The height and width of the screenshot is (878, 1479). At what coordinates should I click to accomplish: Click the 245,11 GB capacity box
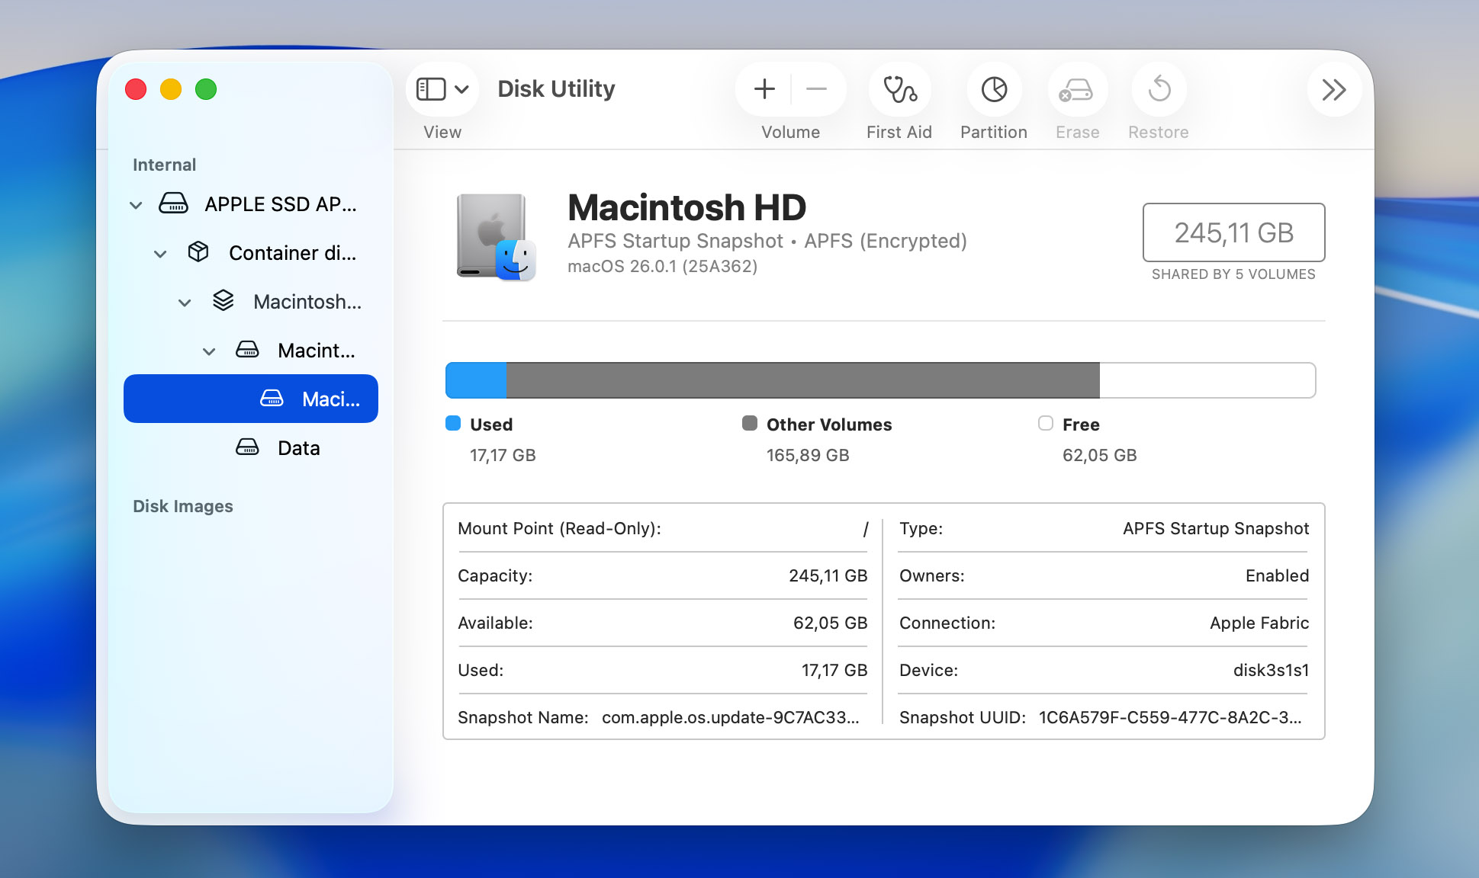pyautogui.click(x=1233, y=232)
